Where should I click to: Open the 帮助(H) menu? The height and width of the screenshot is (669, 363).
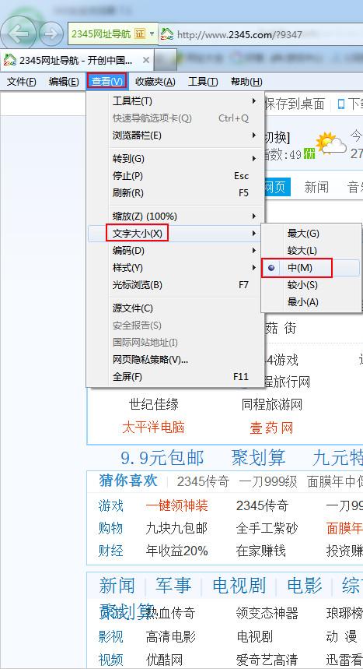coord(246,82)
